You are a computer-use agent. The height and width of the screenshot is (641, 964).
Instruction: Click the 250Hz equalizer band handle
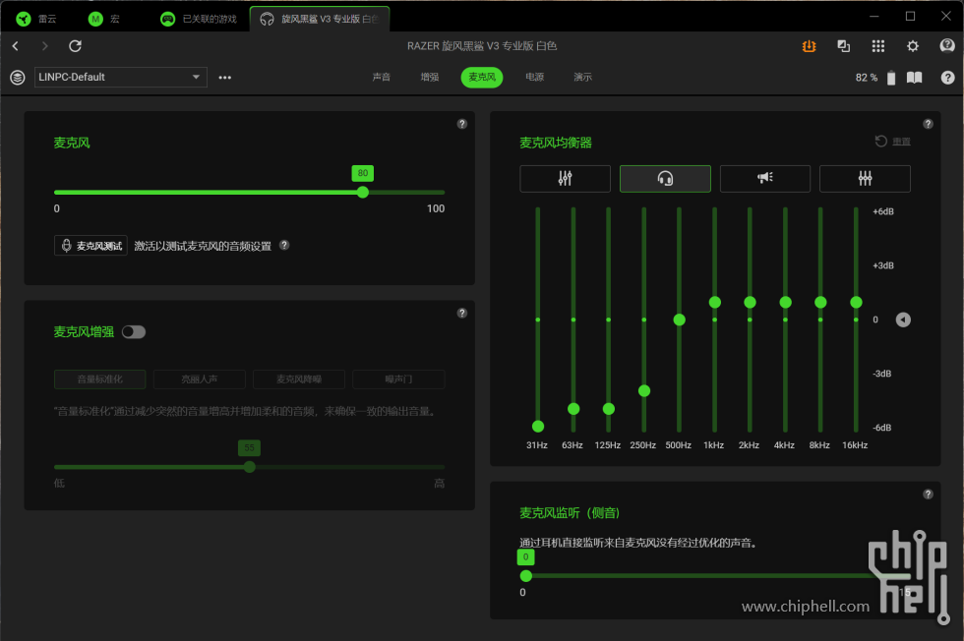[644, 391]
